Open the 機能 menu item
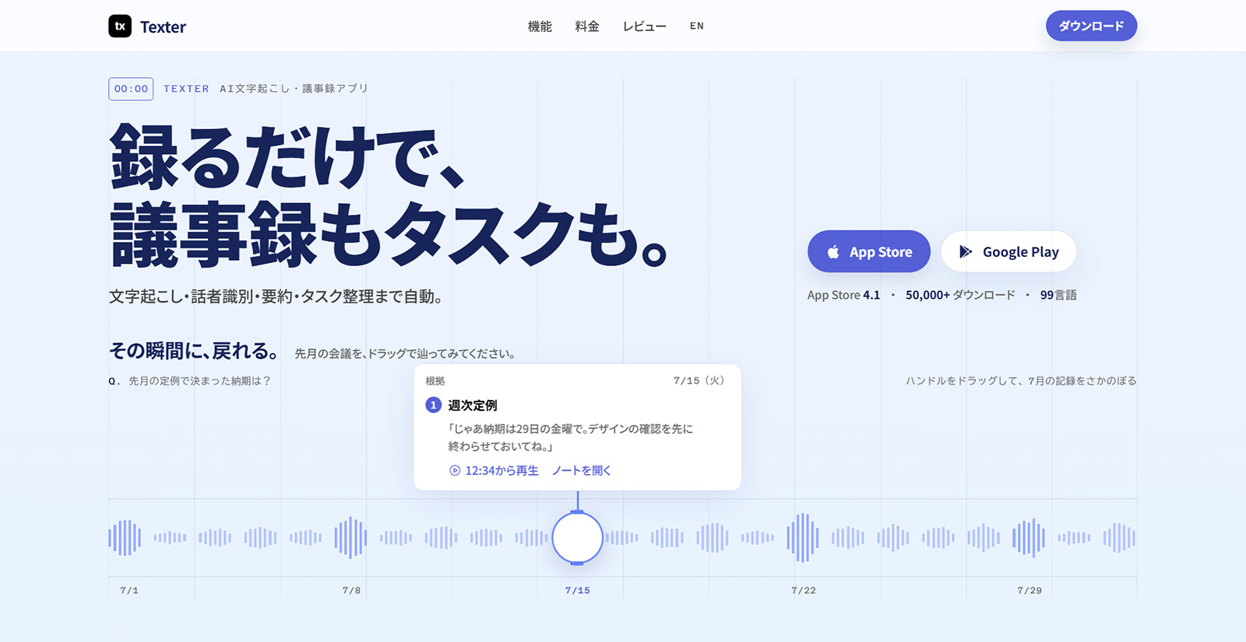 click(x=540, y=26)
